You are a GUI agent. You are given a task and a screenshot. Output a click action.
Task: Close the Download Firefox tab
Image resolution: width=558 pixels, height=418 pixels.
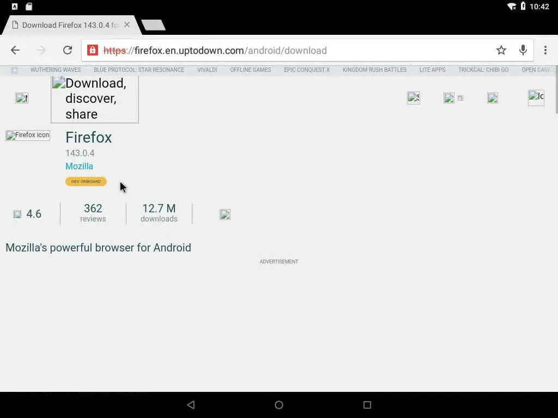(126, 25)
